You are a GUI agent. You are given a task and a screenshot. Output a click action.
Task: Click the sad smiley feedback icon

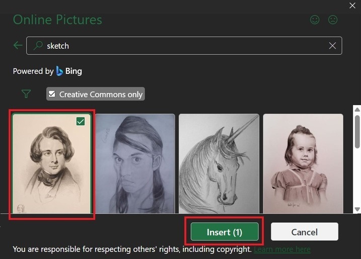pyautogui.click(x=332, y=20)
